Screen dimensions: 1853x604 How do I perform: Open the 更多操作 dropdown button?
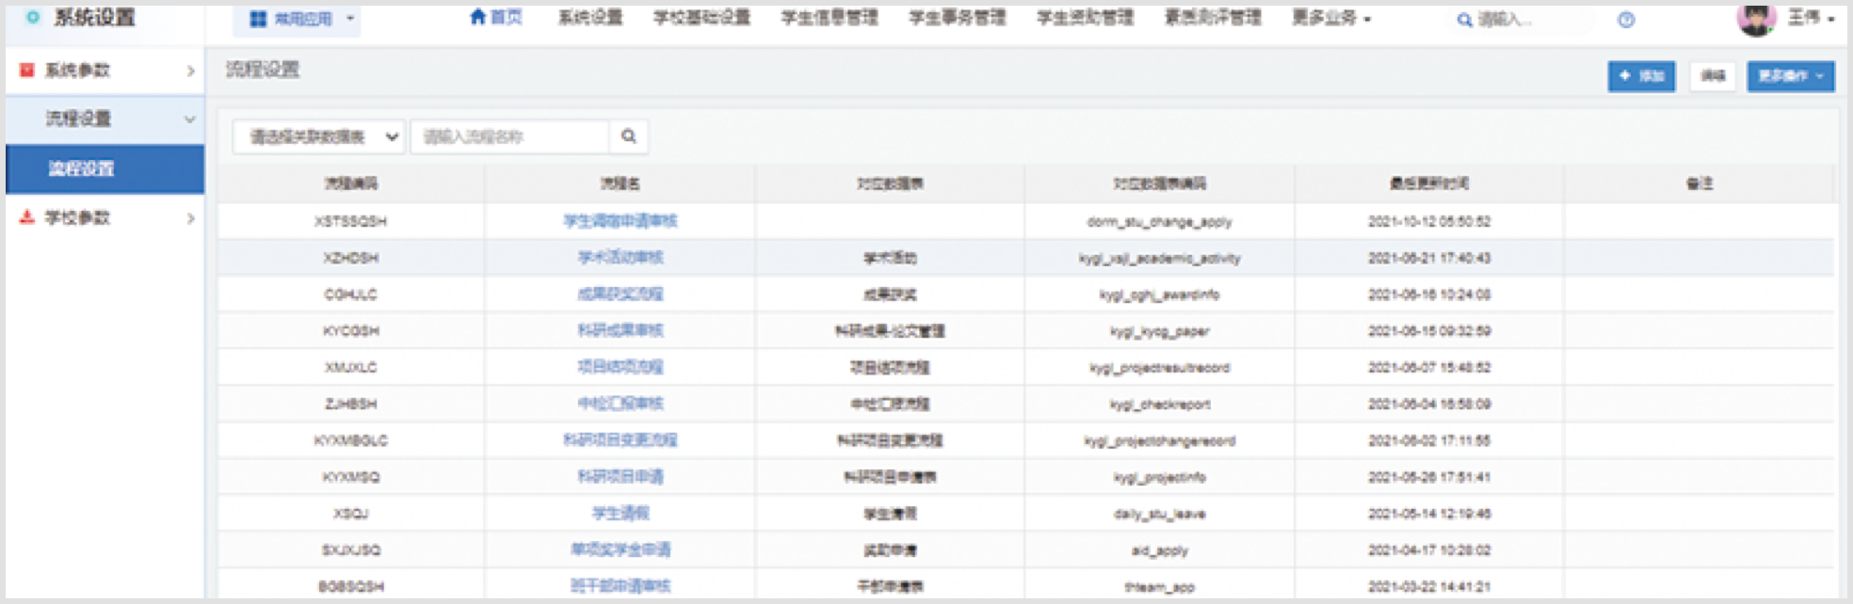(x=1790, y=76)
